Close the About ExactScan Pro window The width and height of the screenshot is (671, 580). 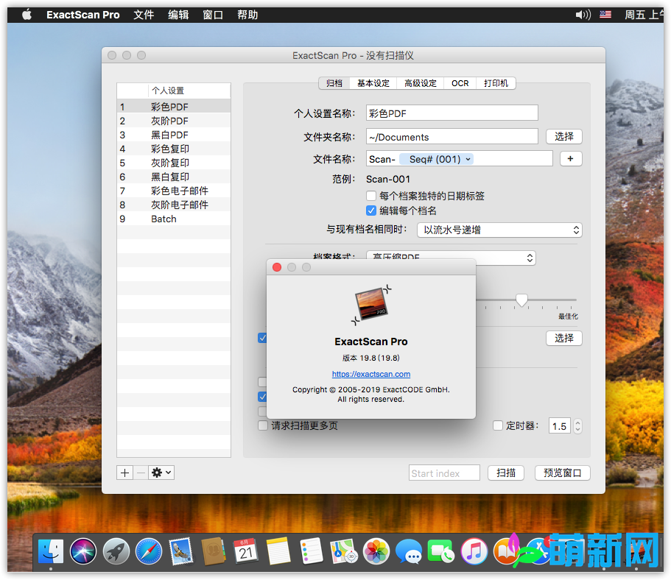(277, 267)
